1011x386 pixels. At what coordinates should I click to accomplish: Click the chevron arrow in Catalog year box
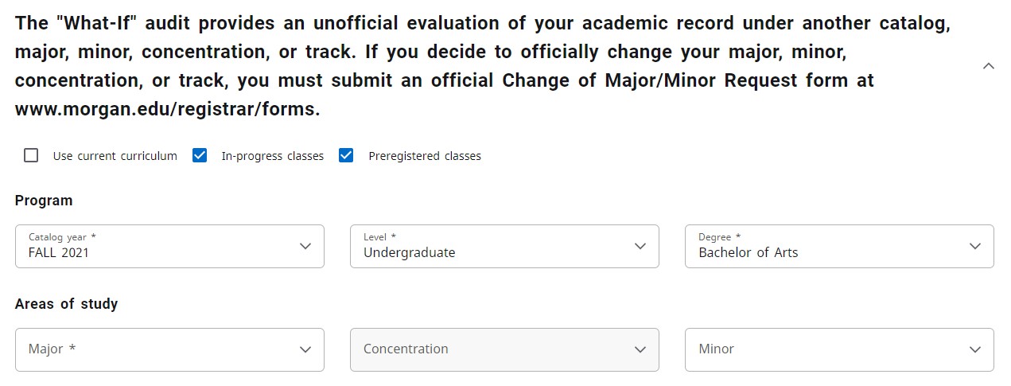[305, 246]
